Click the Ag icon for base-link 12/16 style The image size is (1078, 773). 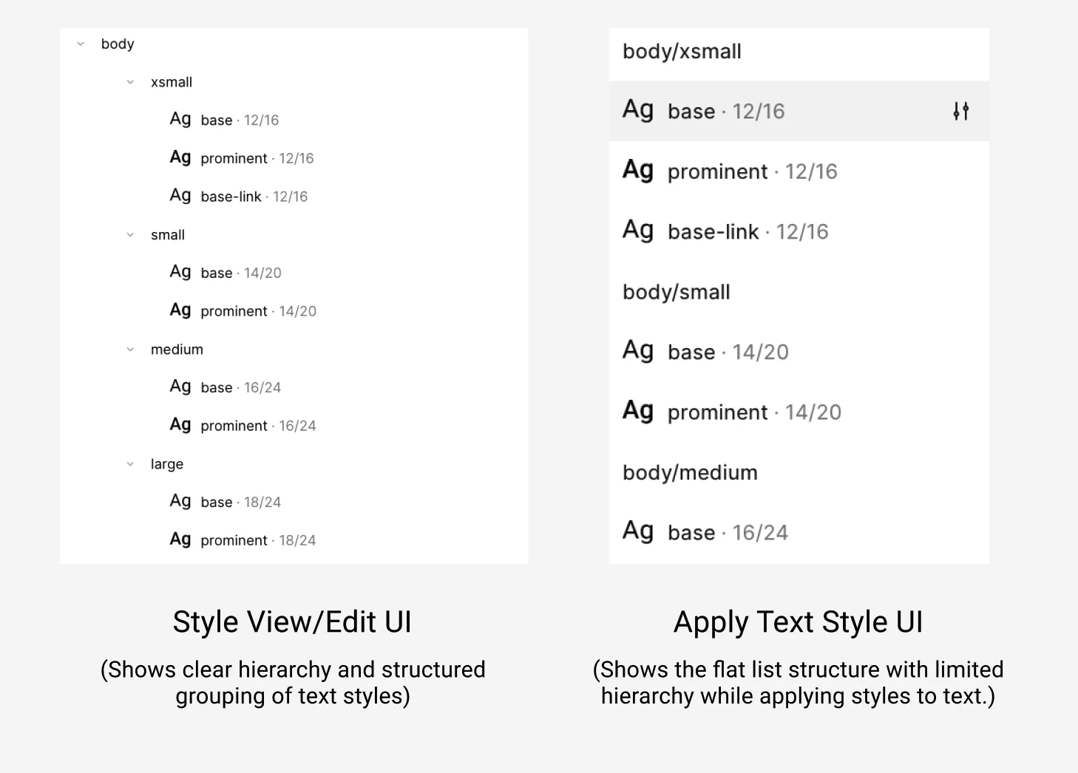pyautogui.click(x=180, y=195)
